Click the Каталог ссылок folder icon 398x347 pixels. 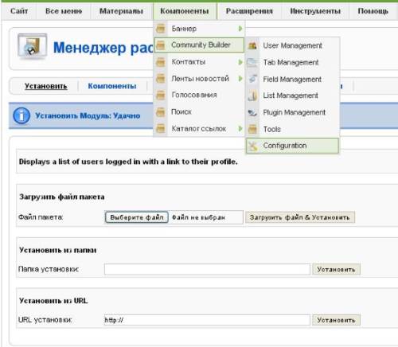tap(161, 129)
